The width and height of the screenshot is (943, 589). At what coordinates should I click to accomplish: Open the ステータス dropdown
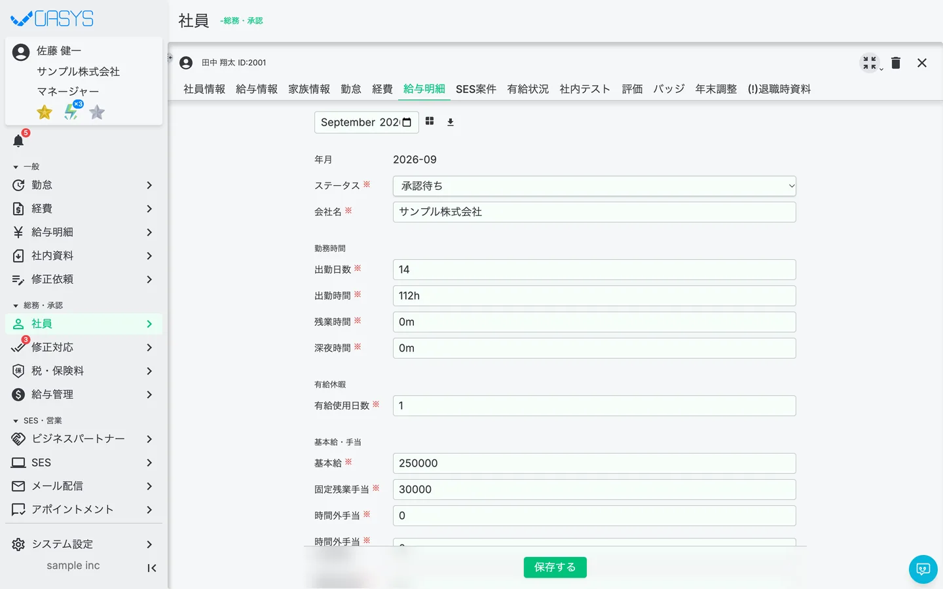click(x=595, y=186)
